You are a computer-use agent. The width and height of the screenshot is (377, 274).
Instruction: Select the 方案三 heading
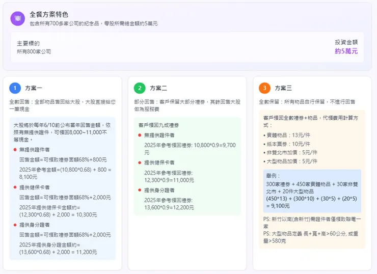click(283, 88)
